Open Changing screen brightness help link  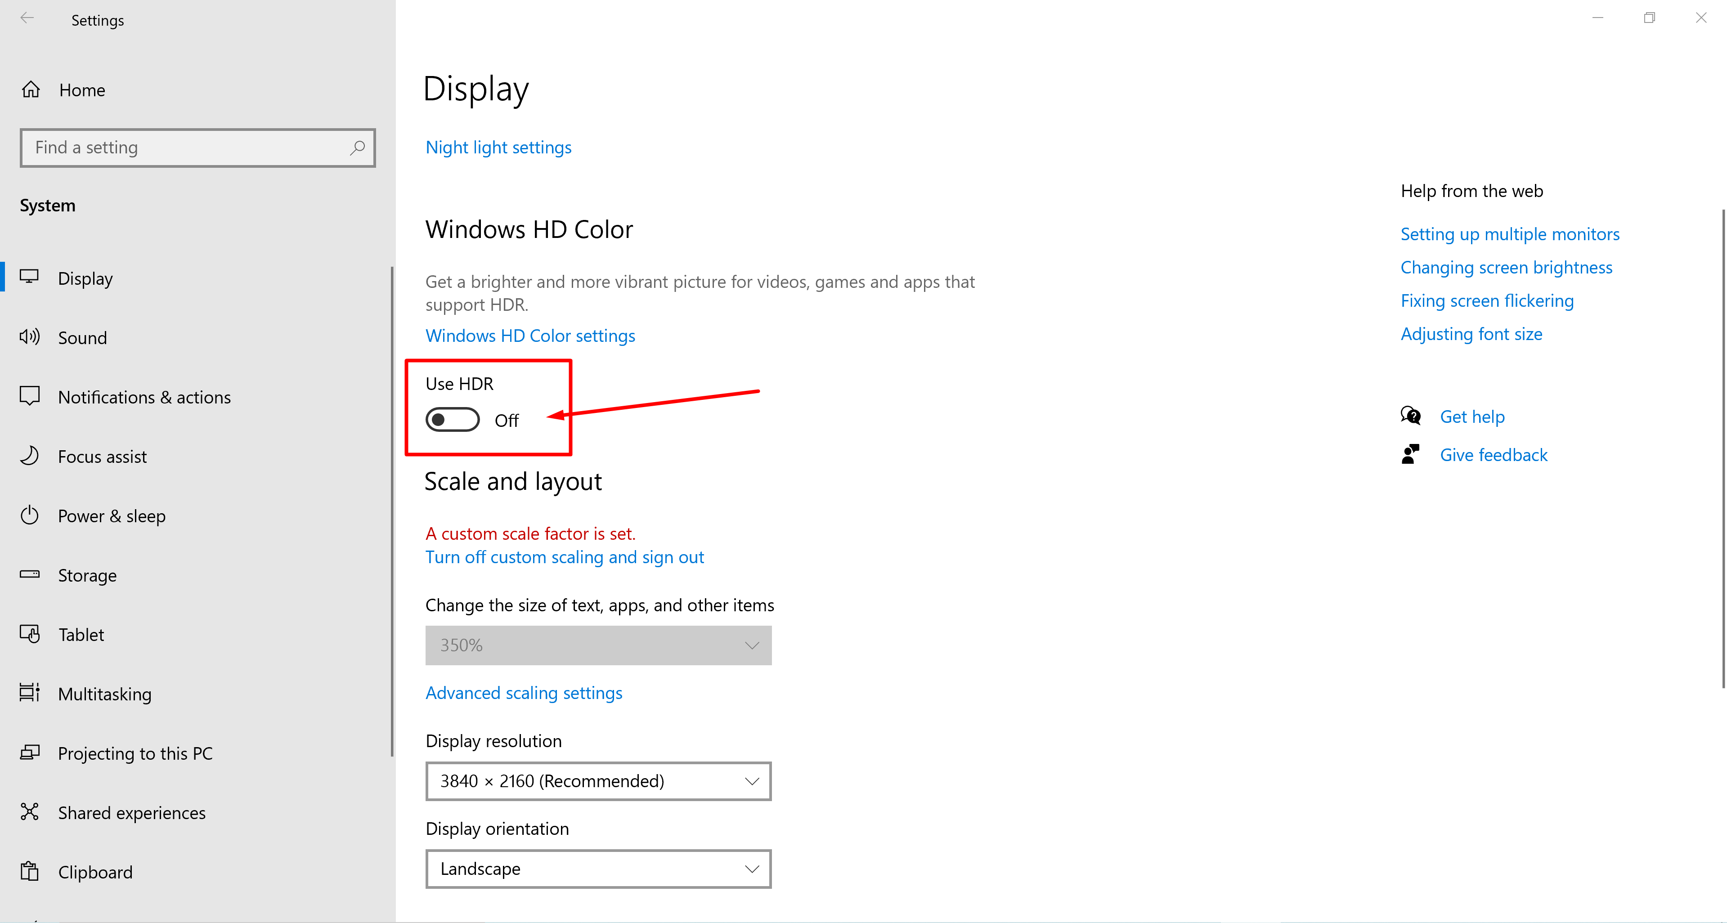1507,268
